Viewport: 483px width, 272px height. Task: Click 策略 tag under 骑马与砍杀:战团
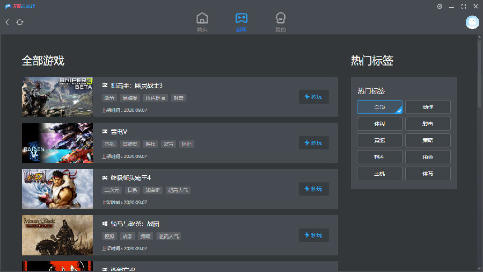[x=145, y=236]
